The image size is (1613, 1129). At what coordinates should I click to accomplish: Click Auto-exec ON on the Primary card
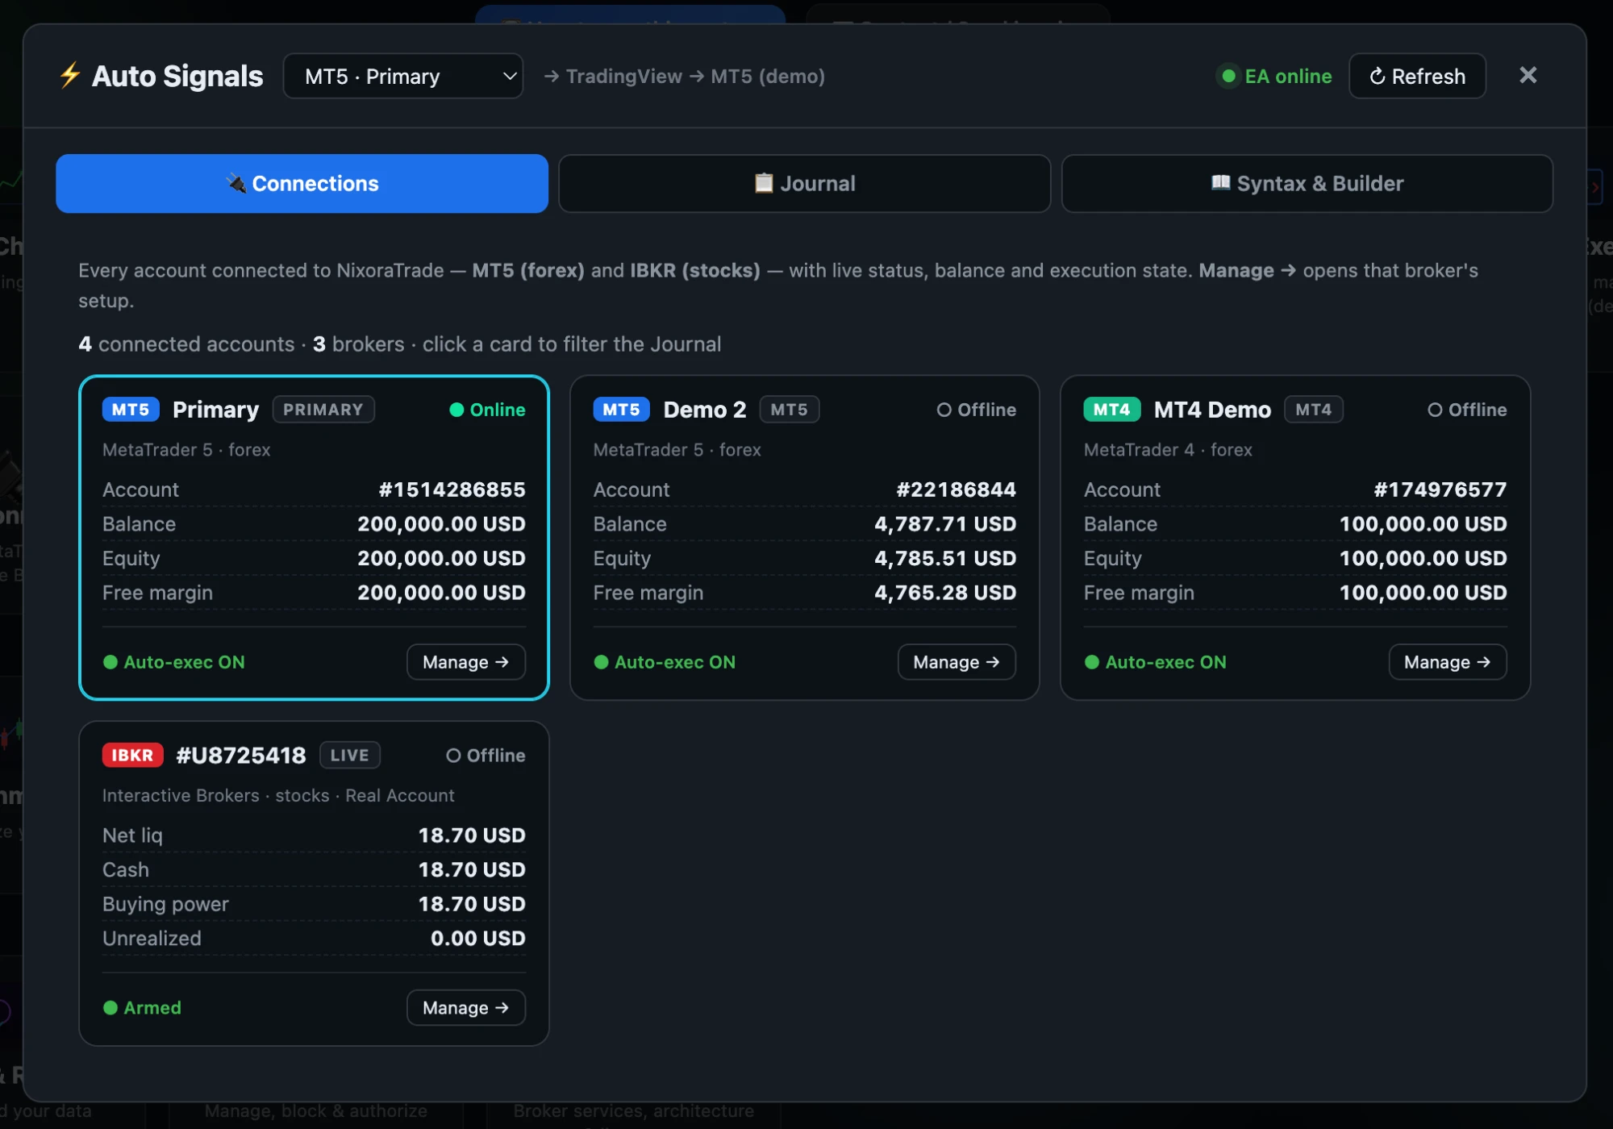[174, 662]
